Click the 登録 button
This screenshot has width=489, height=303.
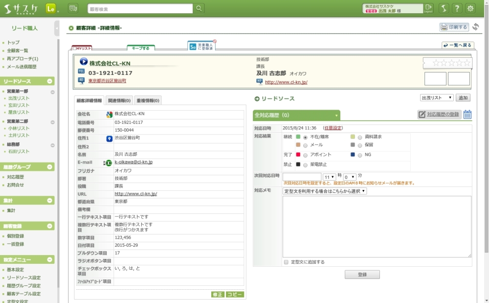[x=362, y=275]
